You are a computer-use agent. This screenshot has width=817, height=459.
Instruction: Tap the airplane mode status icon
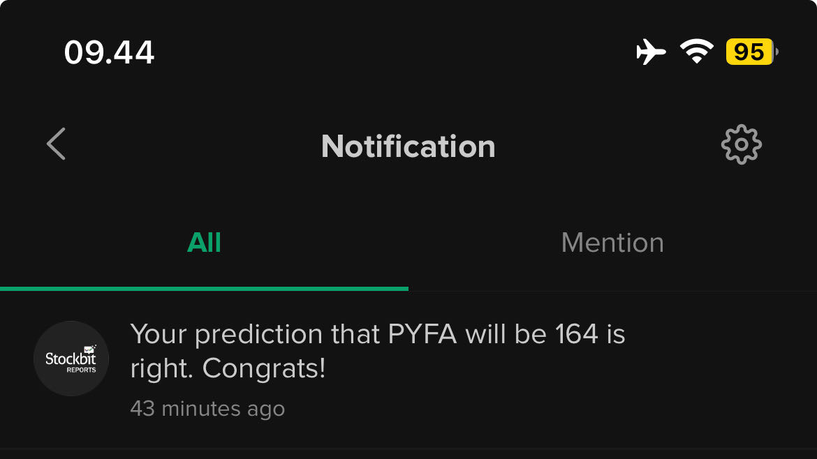pos(651,52)
